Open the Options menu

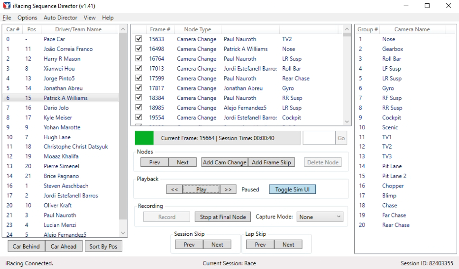[27, 18]
